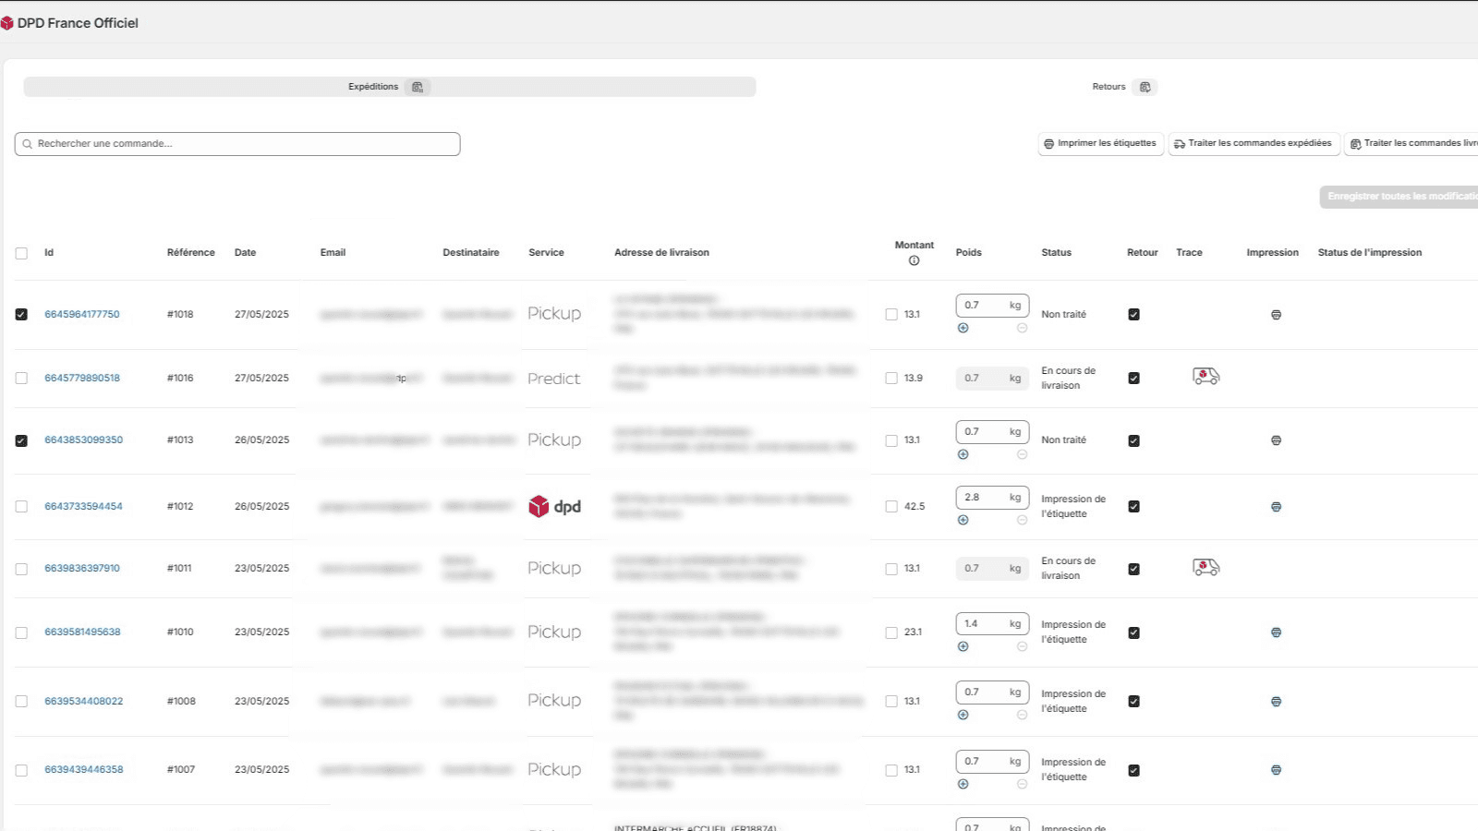
Task: Open order link 6645964177750
Action: pyautogui.click(x=82, y=315)
